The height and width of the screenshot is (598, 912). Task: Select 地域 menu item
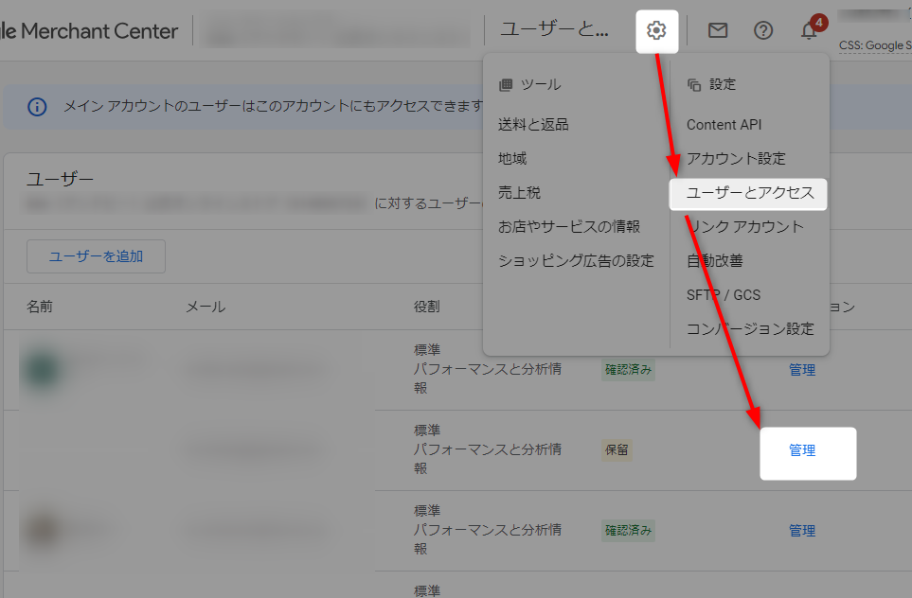coord(512,159)
